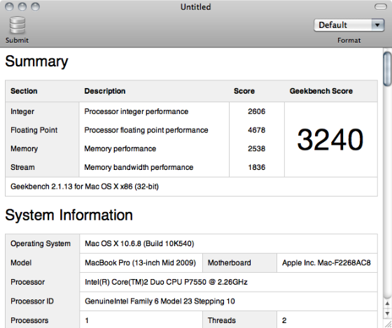This screenshot has height=328, width=392.
Task: Click the Integer score 2606
Action: [256, 111]
